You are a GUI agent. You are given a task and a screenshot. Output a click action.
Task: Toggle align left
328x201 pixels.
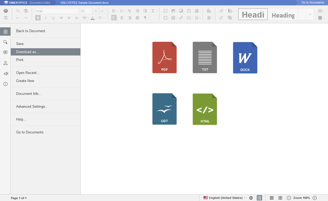(x=114, y=18)
